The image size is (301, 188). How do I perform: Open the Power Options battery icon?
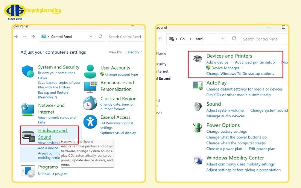198,127
